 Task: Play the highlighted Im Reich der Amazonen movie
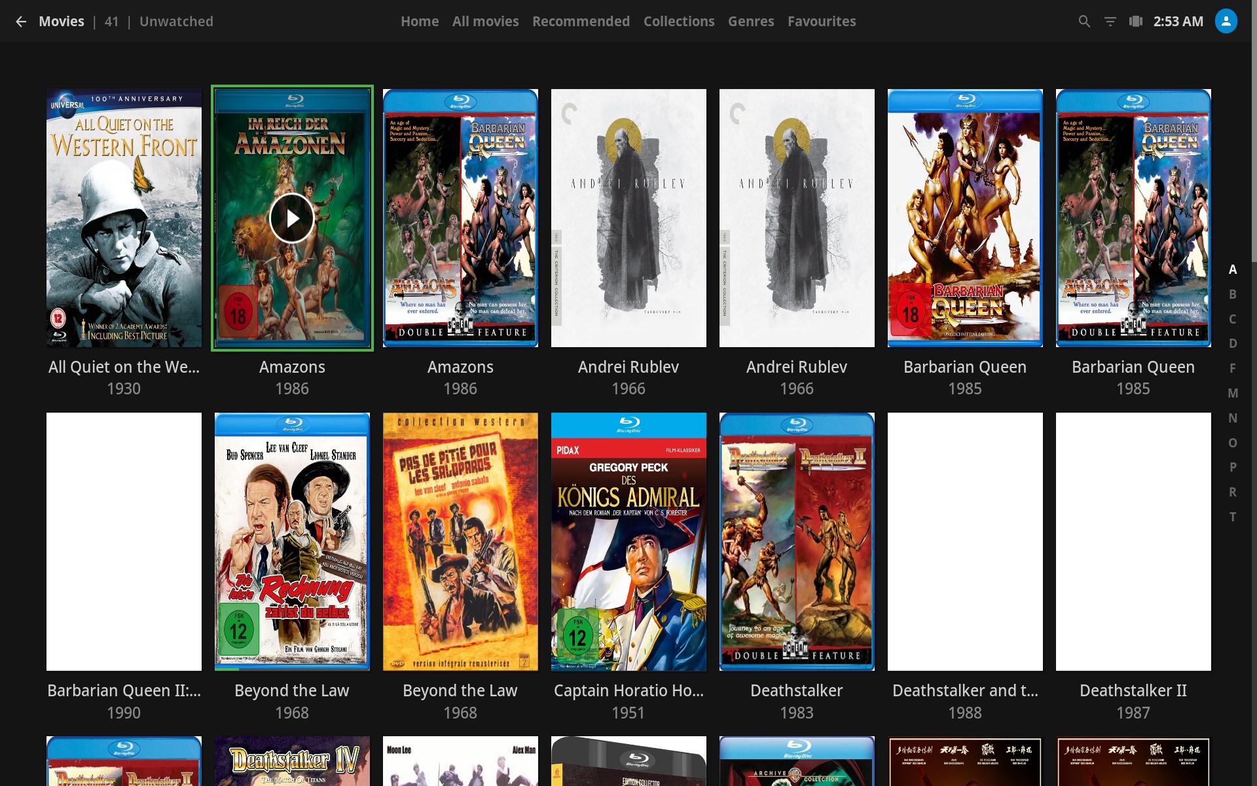pyautogui.click(x=292, y=218)
